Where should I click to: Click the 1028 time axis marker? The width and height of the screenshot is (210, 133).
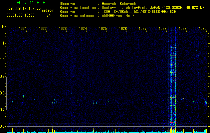click(163, 28)
